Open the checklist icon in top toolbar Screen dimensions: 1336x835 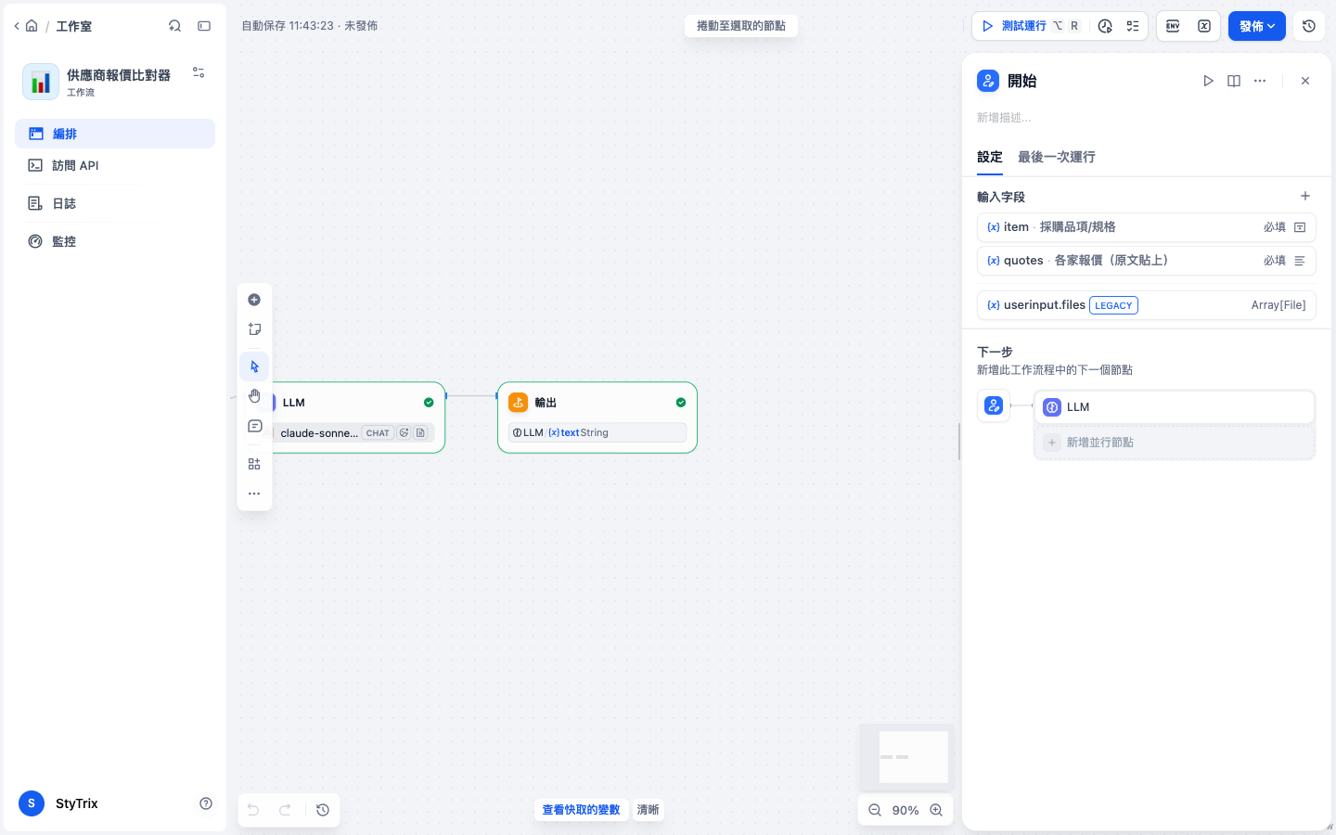point(1133,26)
